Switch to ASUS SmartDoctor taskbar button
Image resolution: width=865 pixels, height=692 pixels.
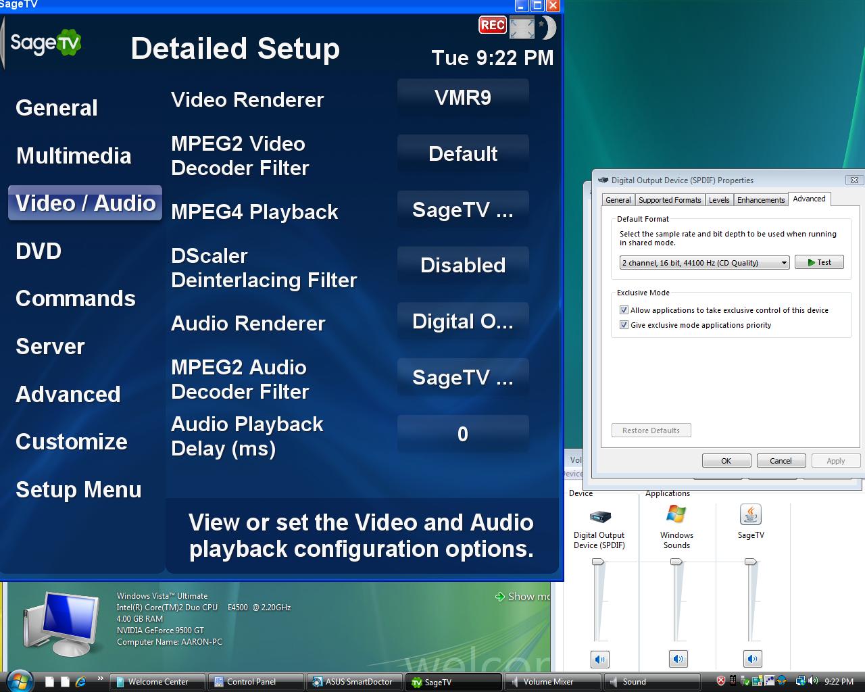point(355,682)
